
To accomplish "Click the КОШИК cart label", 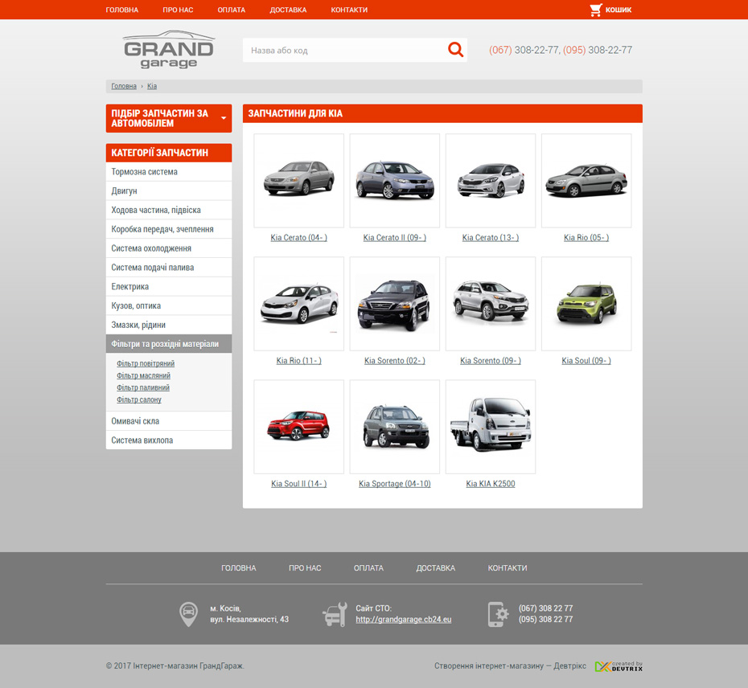I will point(619,10).
